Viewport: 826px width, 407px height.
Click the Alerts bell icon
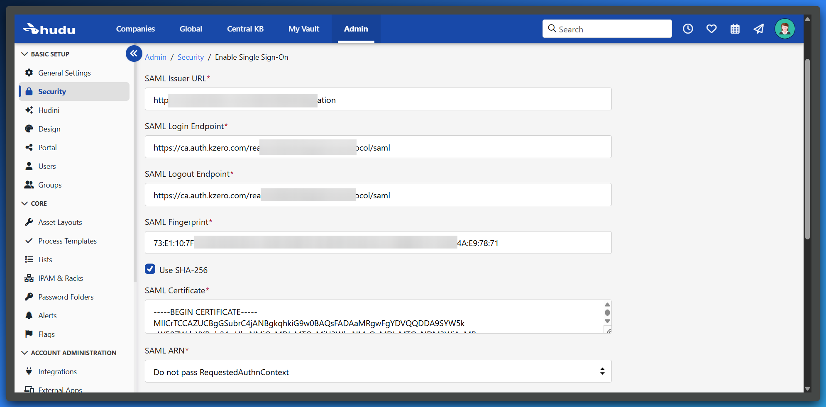[x=29, y=315]
